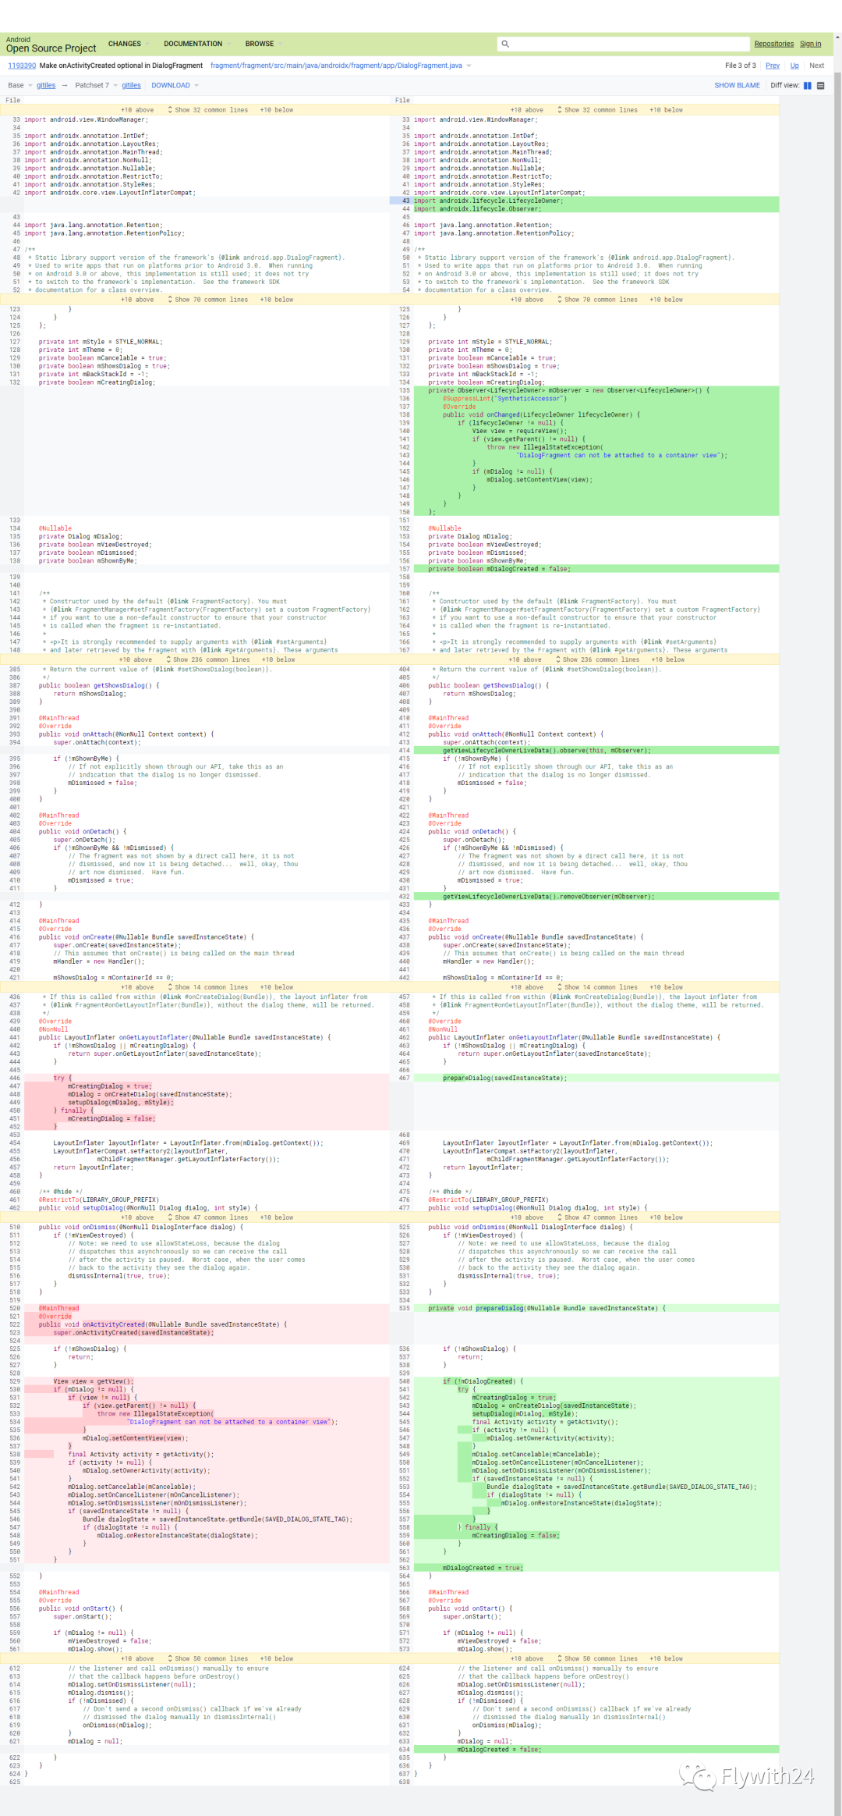Show 47 common lines in left pane

click(x=208, y=1217)
